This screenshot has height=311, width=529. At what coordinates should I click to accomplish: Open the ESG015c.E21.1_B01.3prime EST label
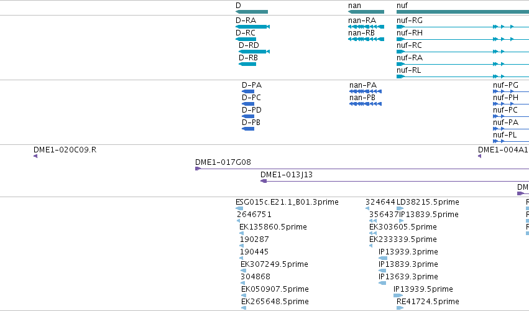pyautogui.click(x=287, y=202)
